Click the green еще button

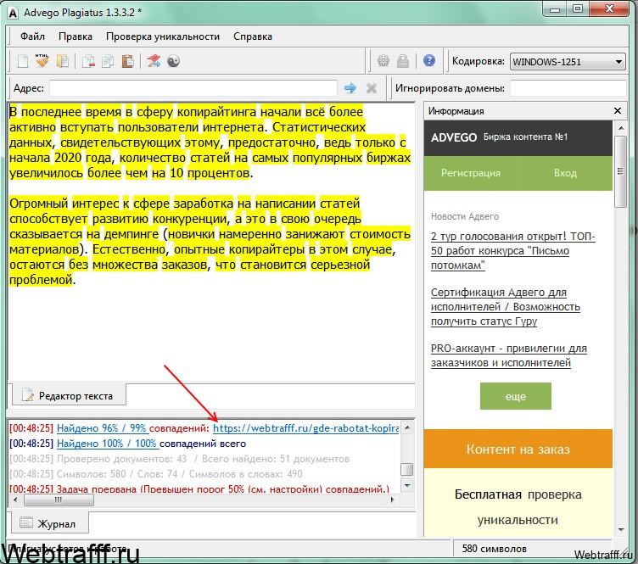(x=516, y=396)
